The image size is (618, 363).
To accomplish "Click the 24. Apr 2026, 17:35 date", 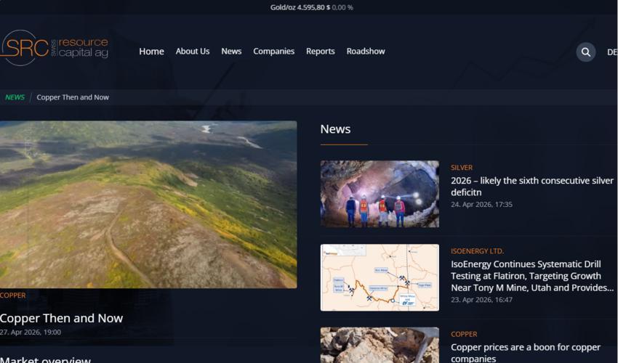I will 481,204.
